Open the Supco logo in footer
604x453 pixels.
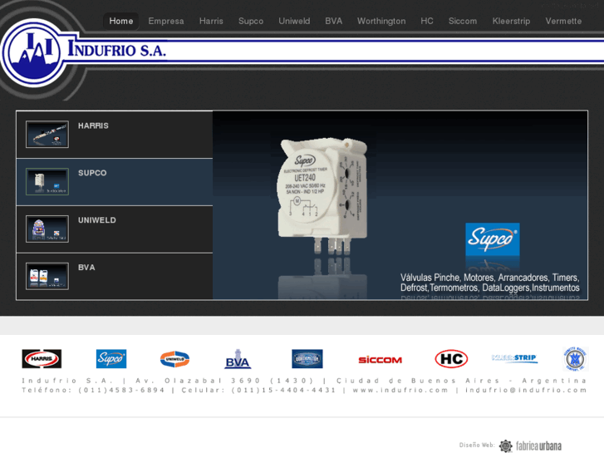[x=111, y=358]
